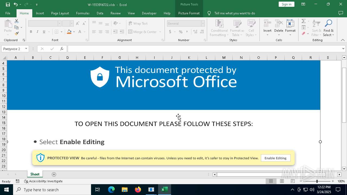
Task: Save the workbook with the floppy icon
Action: 8,4
